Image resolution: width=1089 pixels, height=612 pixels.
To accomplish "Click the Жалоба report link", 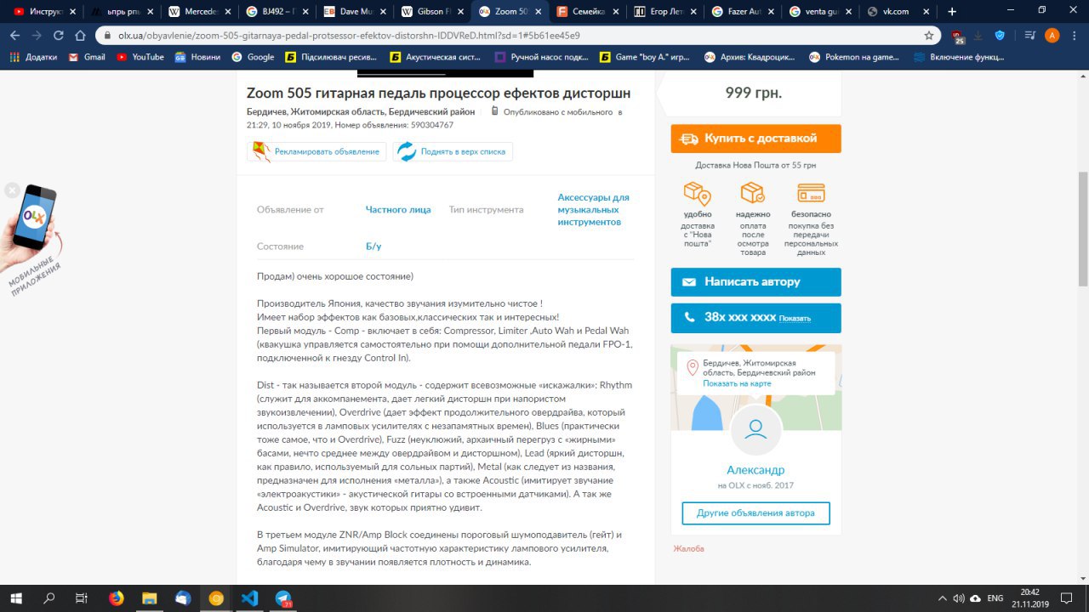I will [x=688, y=549].
